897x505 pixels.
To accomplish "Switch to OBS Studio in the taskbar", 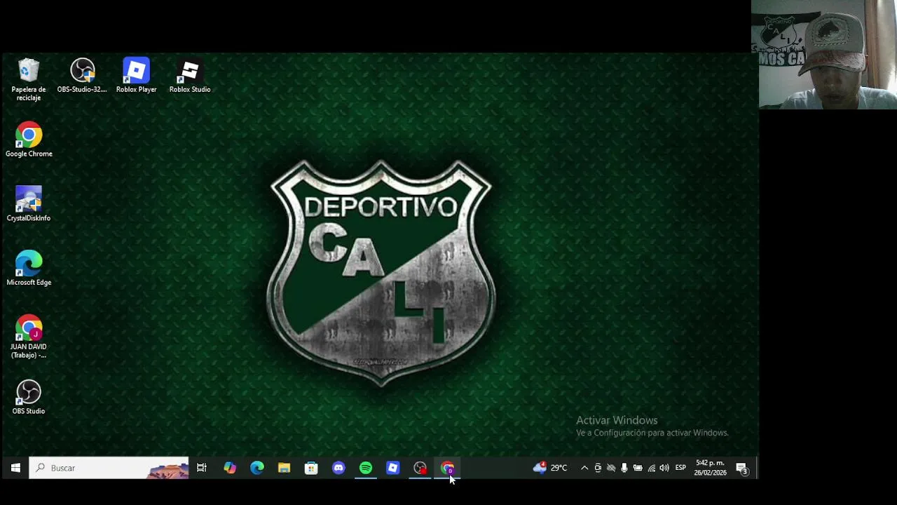I will pos(420,468).
